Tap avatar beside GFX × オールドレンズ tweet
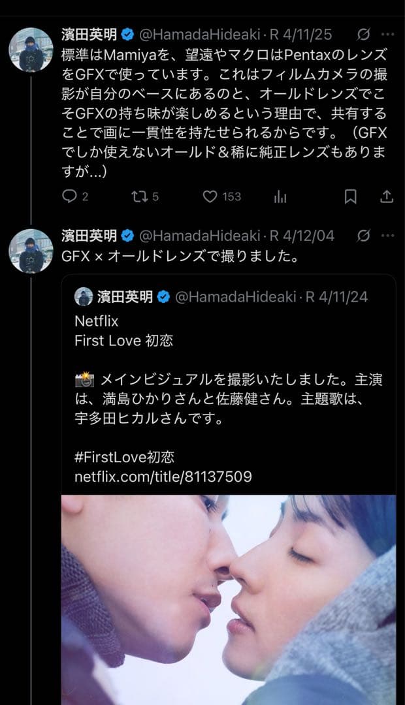This screenshot has height=705, width=405. (31, 251)
